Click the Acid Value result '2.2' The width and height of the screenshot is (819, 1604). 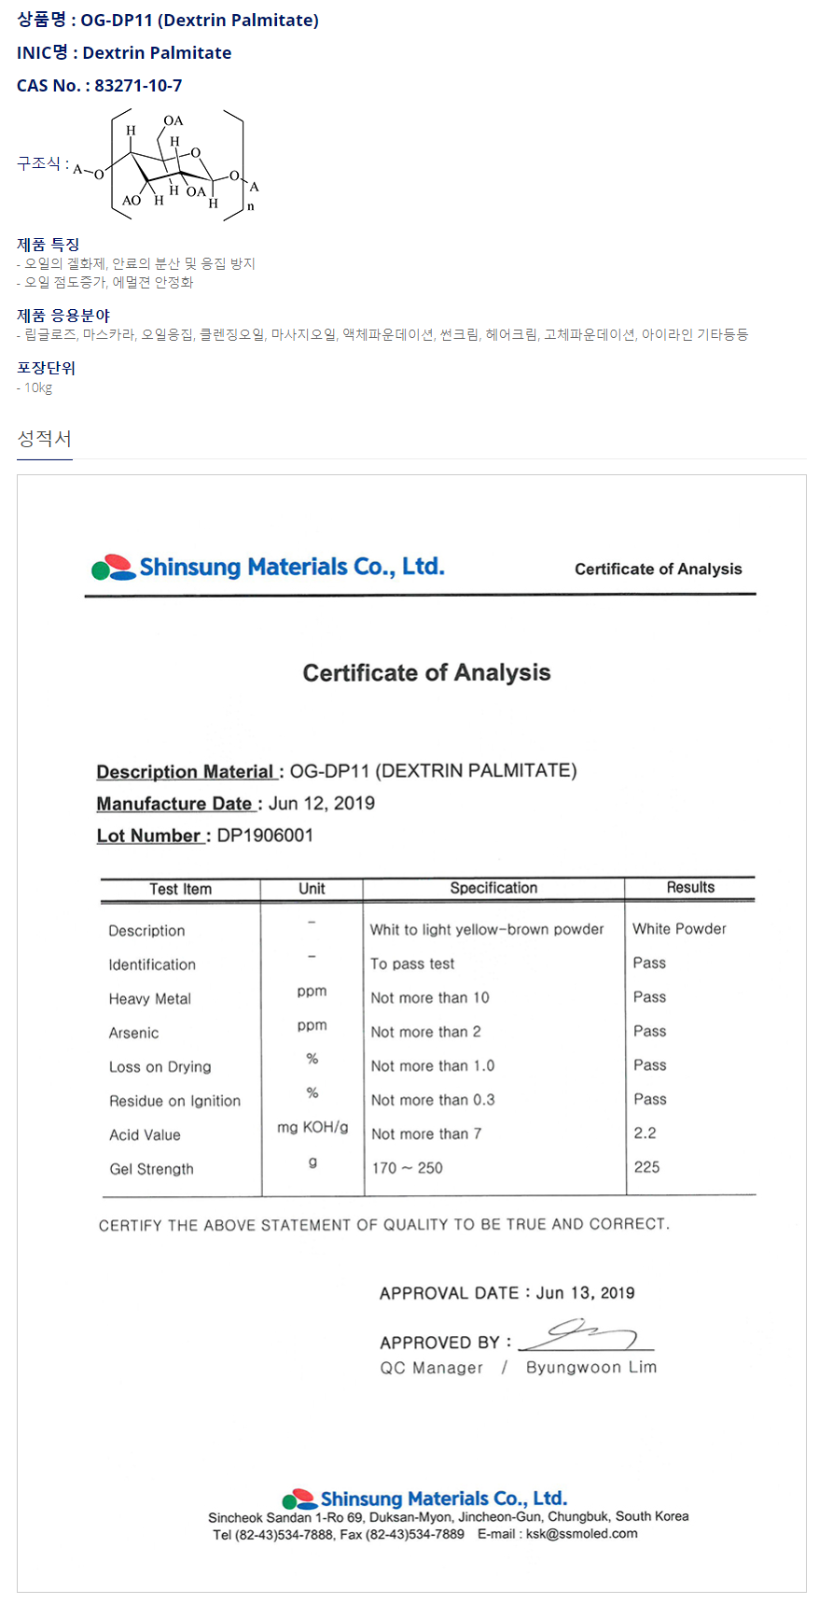(645, 1133)
